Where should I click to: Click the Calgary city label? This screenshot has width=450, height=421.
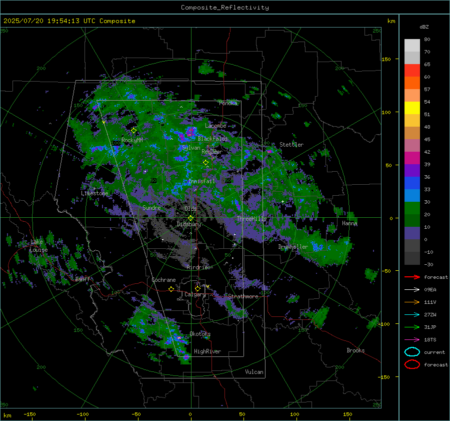coord(195,294)
